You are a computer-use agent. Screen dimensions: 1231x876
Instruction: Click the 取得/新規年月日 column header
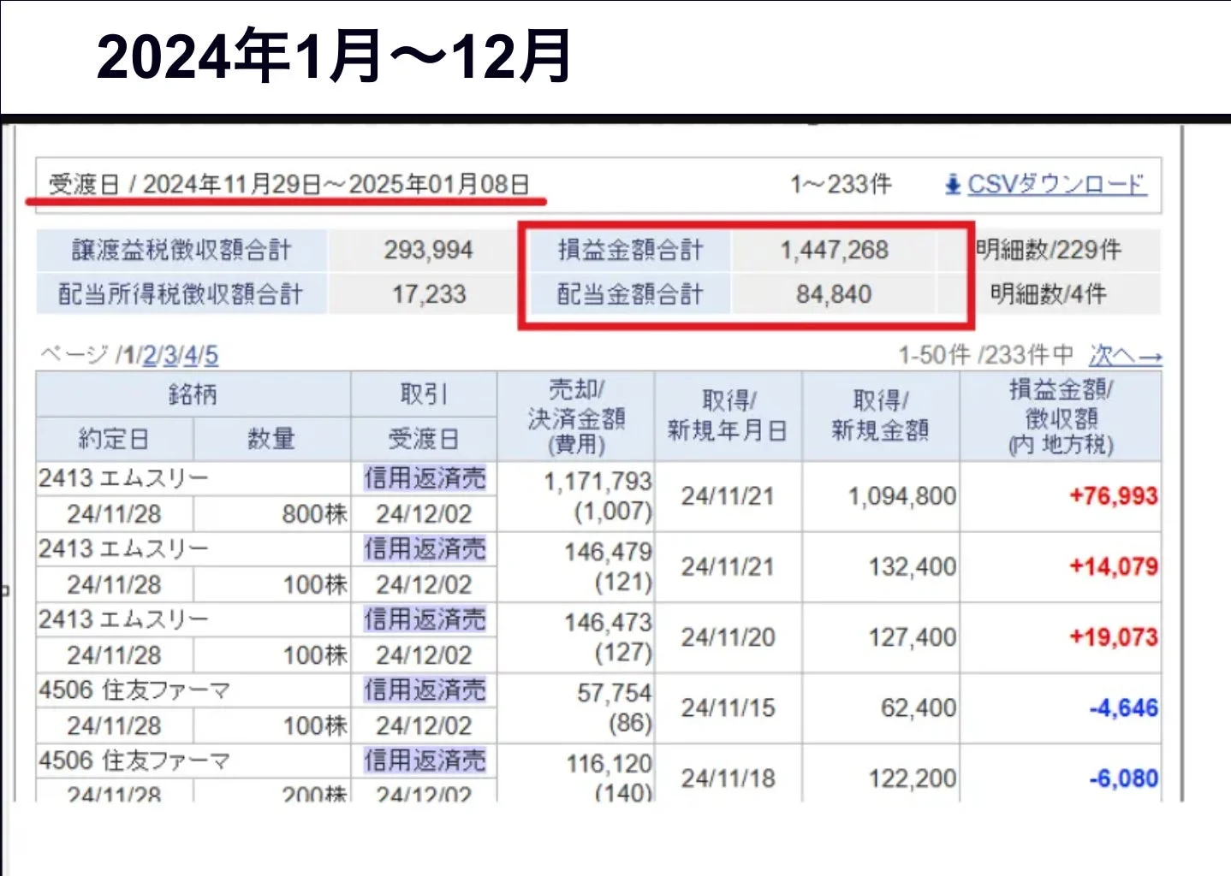tap(728, 417)
